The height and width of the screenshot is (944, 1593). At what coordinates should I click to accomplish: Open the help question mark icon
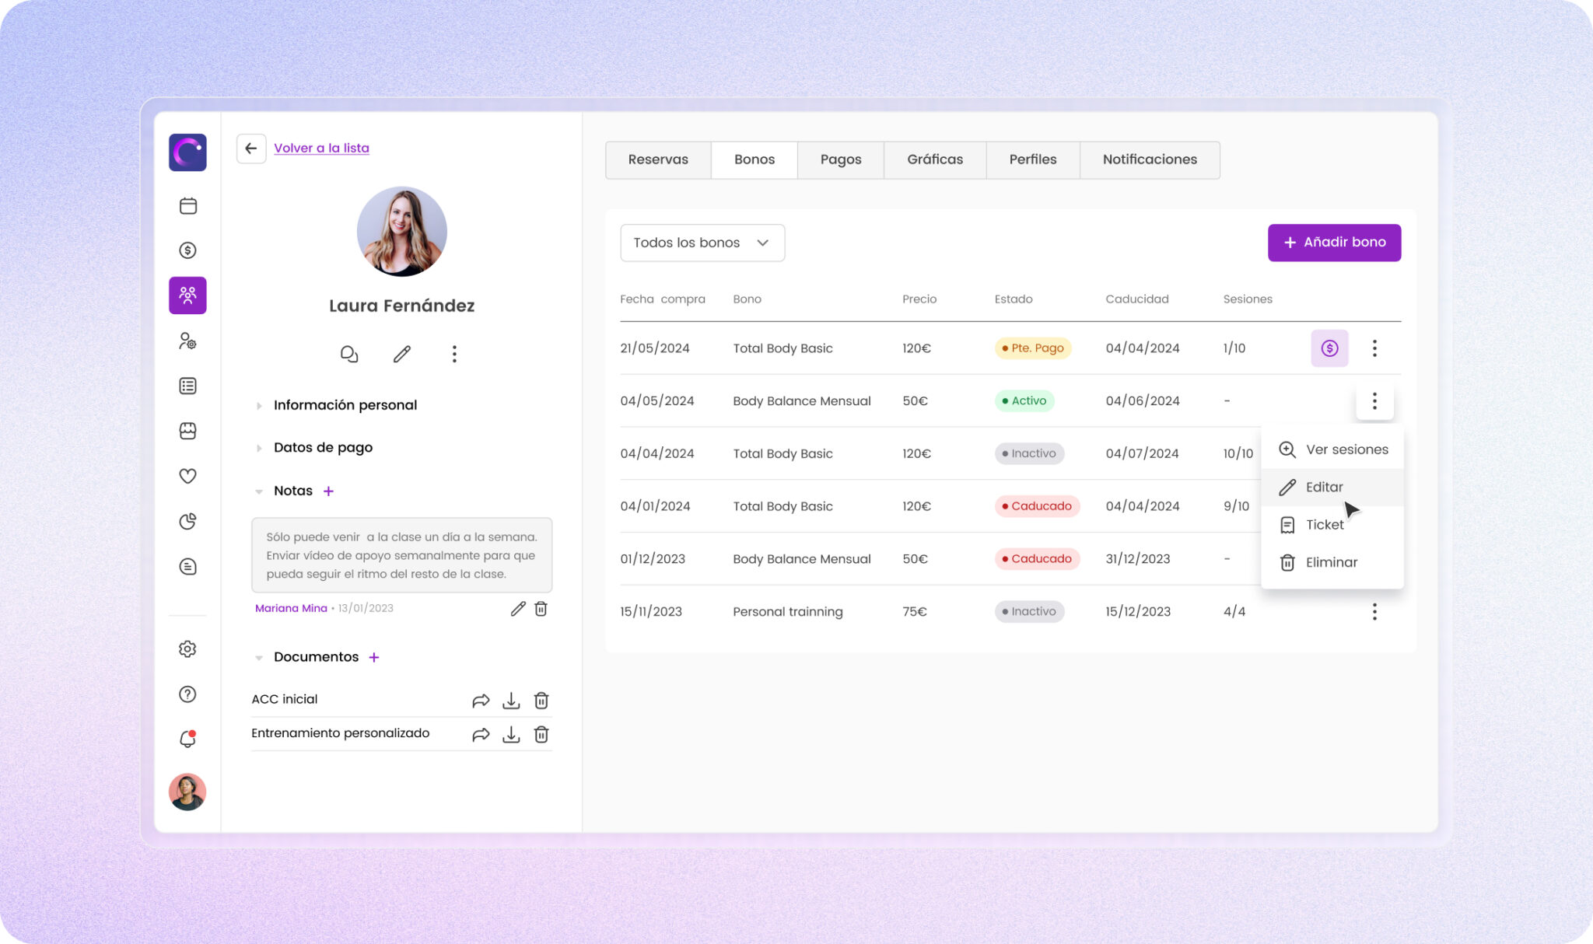[187, 694]
